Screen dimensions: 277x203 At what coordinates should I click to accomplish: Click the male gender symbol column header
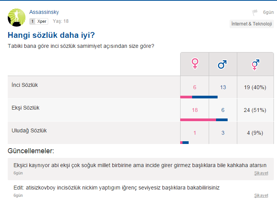[223, 64]
